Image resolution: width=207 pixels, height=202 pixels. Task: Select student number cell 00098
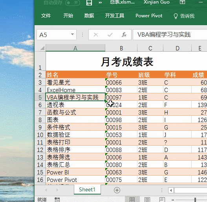tap(121, 120)
